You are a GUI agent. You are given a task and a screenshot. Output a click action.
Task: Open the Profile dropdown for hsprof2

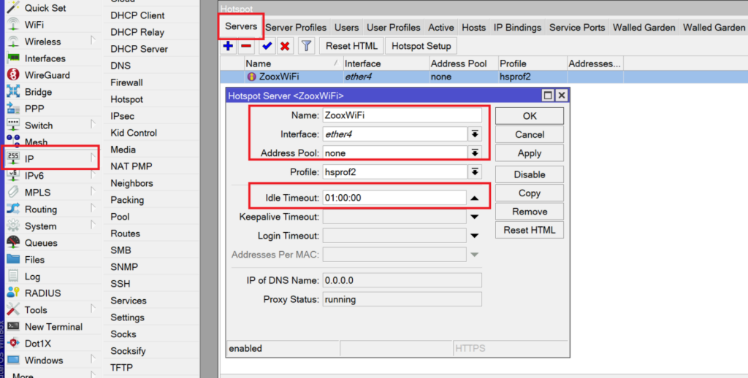point(475,171)
